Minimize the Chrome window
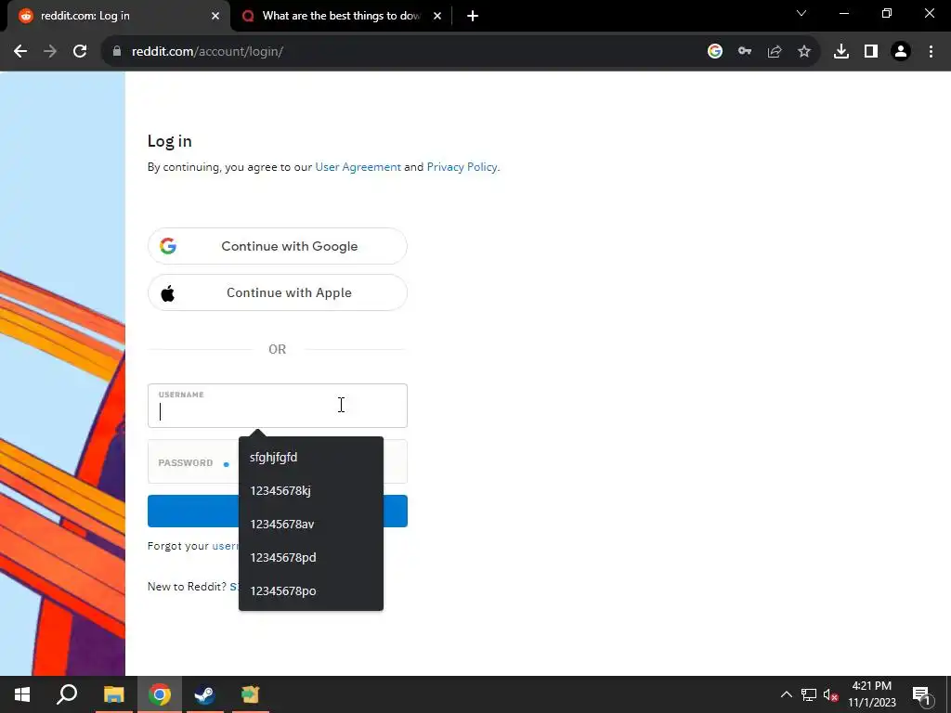 point(843,13)
